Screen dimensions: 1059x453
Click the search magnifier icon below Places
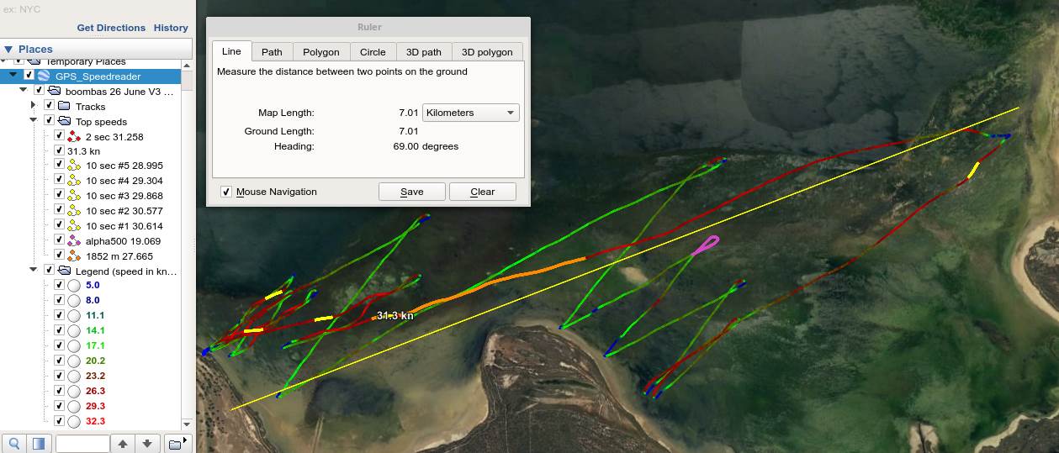pos(14,443)
